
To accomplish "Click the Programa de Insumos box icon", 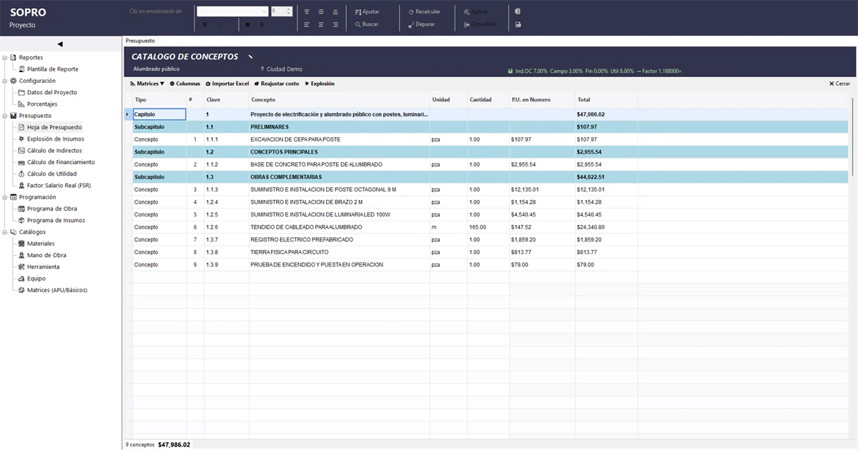I will click(x=21, y=220).
